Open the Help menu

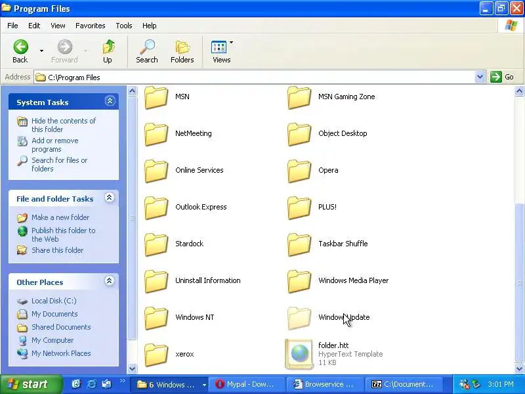150,26
